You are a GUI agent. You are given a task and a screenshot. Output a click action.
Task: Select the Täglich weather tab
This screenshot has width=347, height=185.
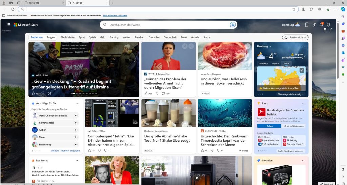275,64
